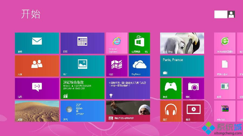Launch the People app tile
The width and height of the screenshot is (243, 136).
click(x=37, y=66)
